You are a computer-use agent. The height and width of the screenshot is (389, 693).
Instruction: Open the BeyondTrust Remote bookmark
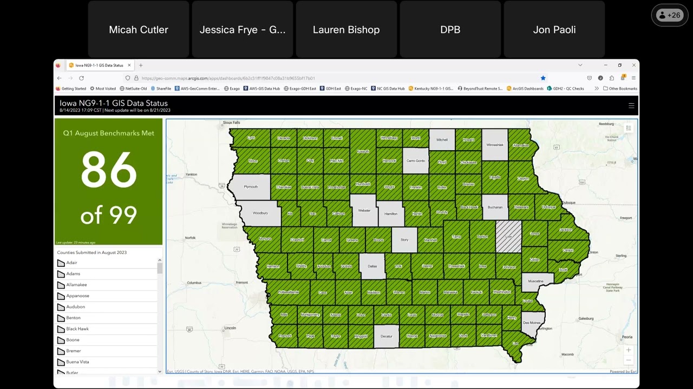point(480,89)
